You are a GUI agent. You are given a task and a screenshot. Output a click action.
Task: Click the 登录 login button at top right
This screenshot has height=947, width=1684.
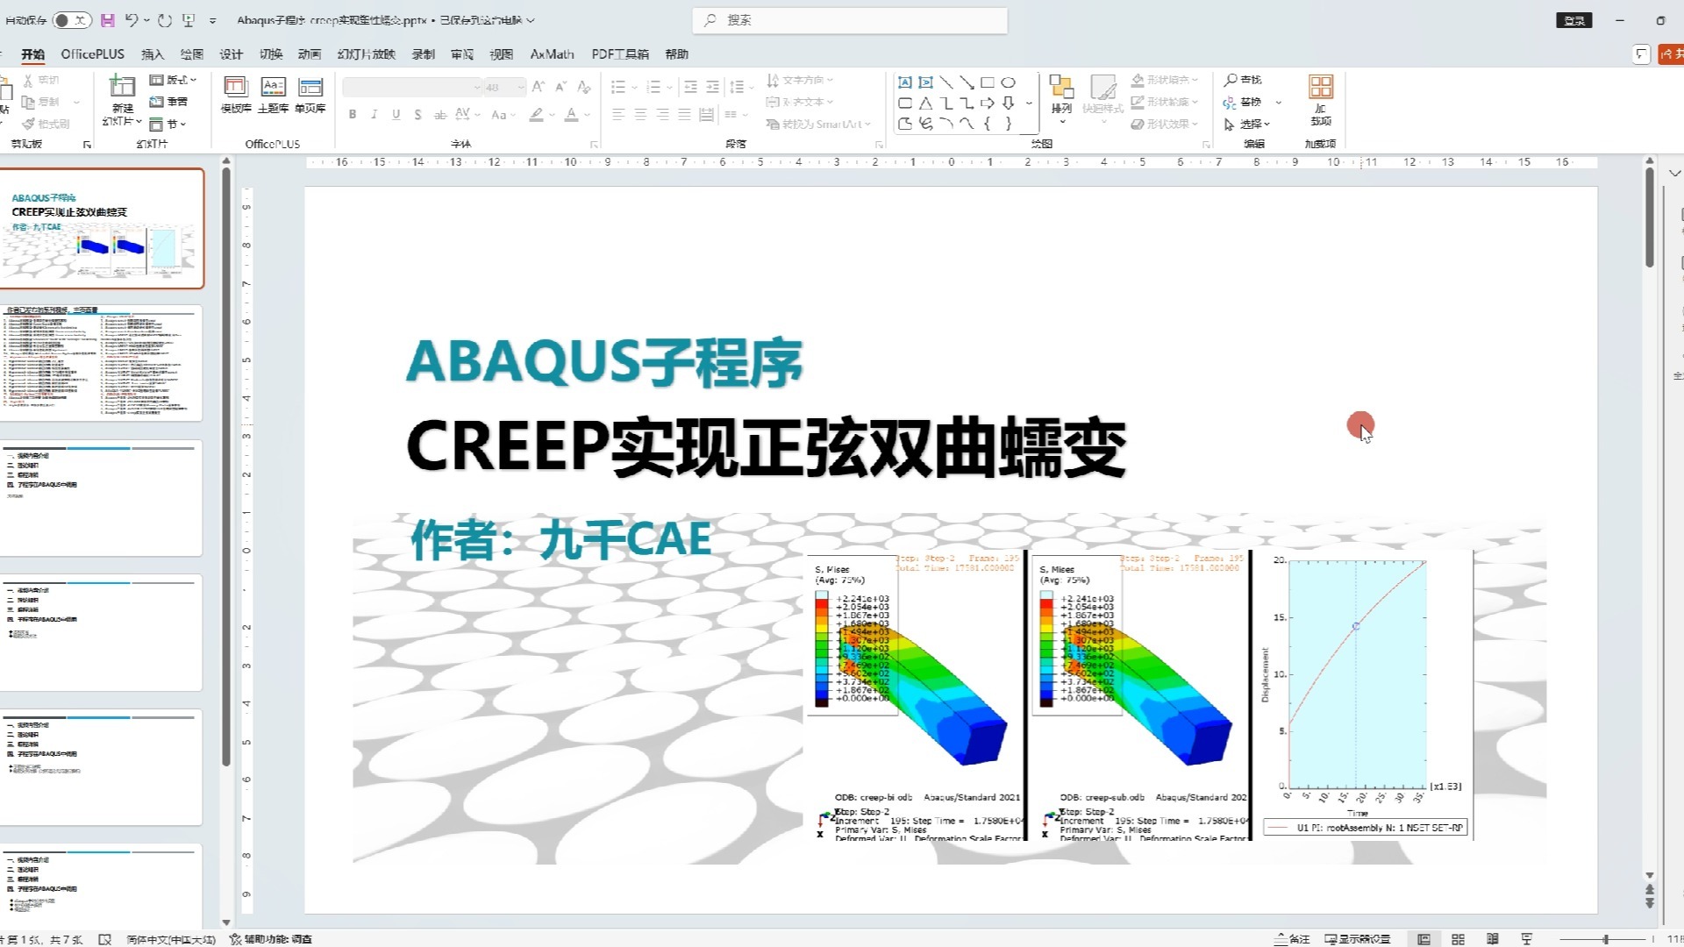[x=1573, y=19]
